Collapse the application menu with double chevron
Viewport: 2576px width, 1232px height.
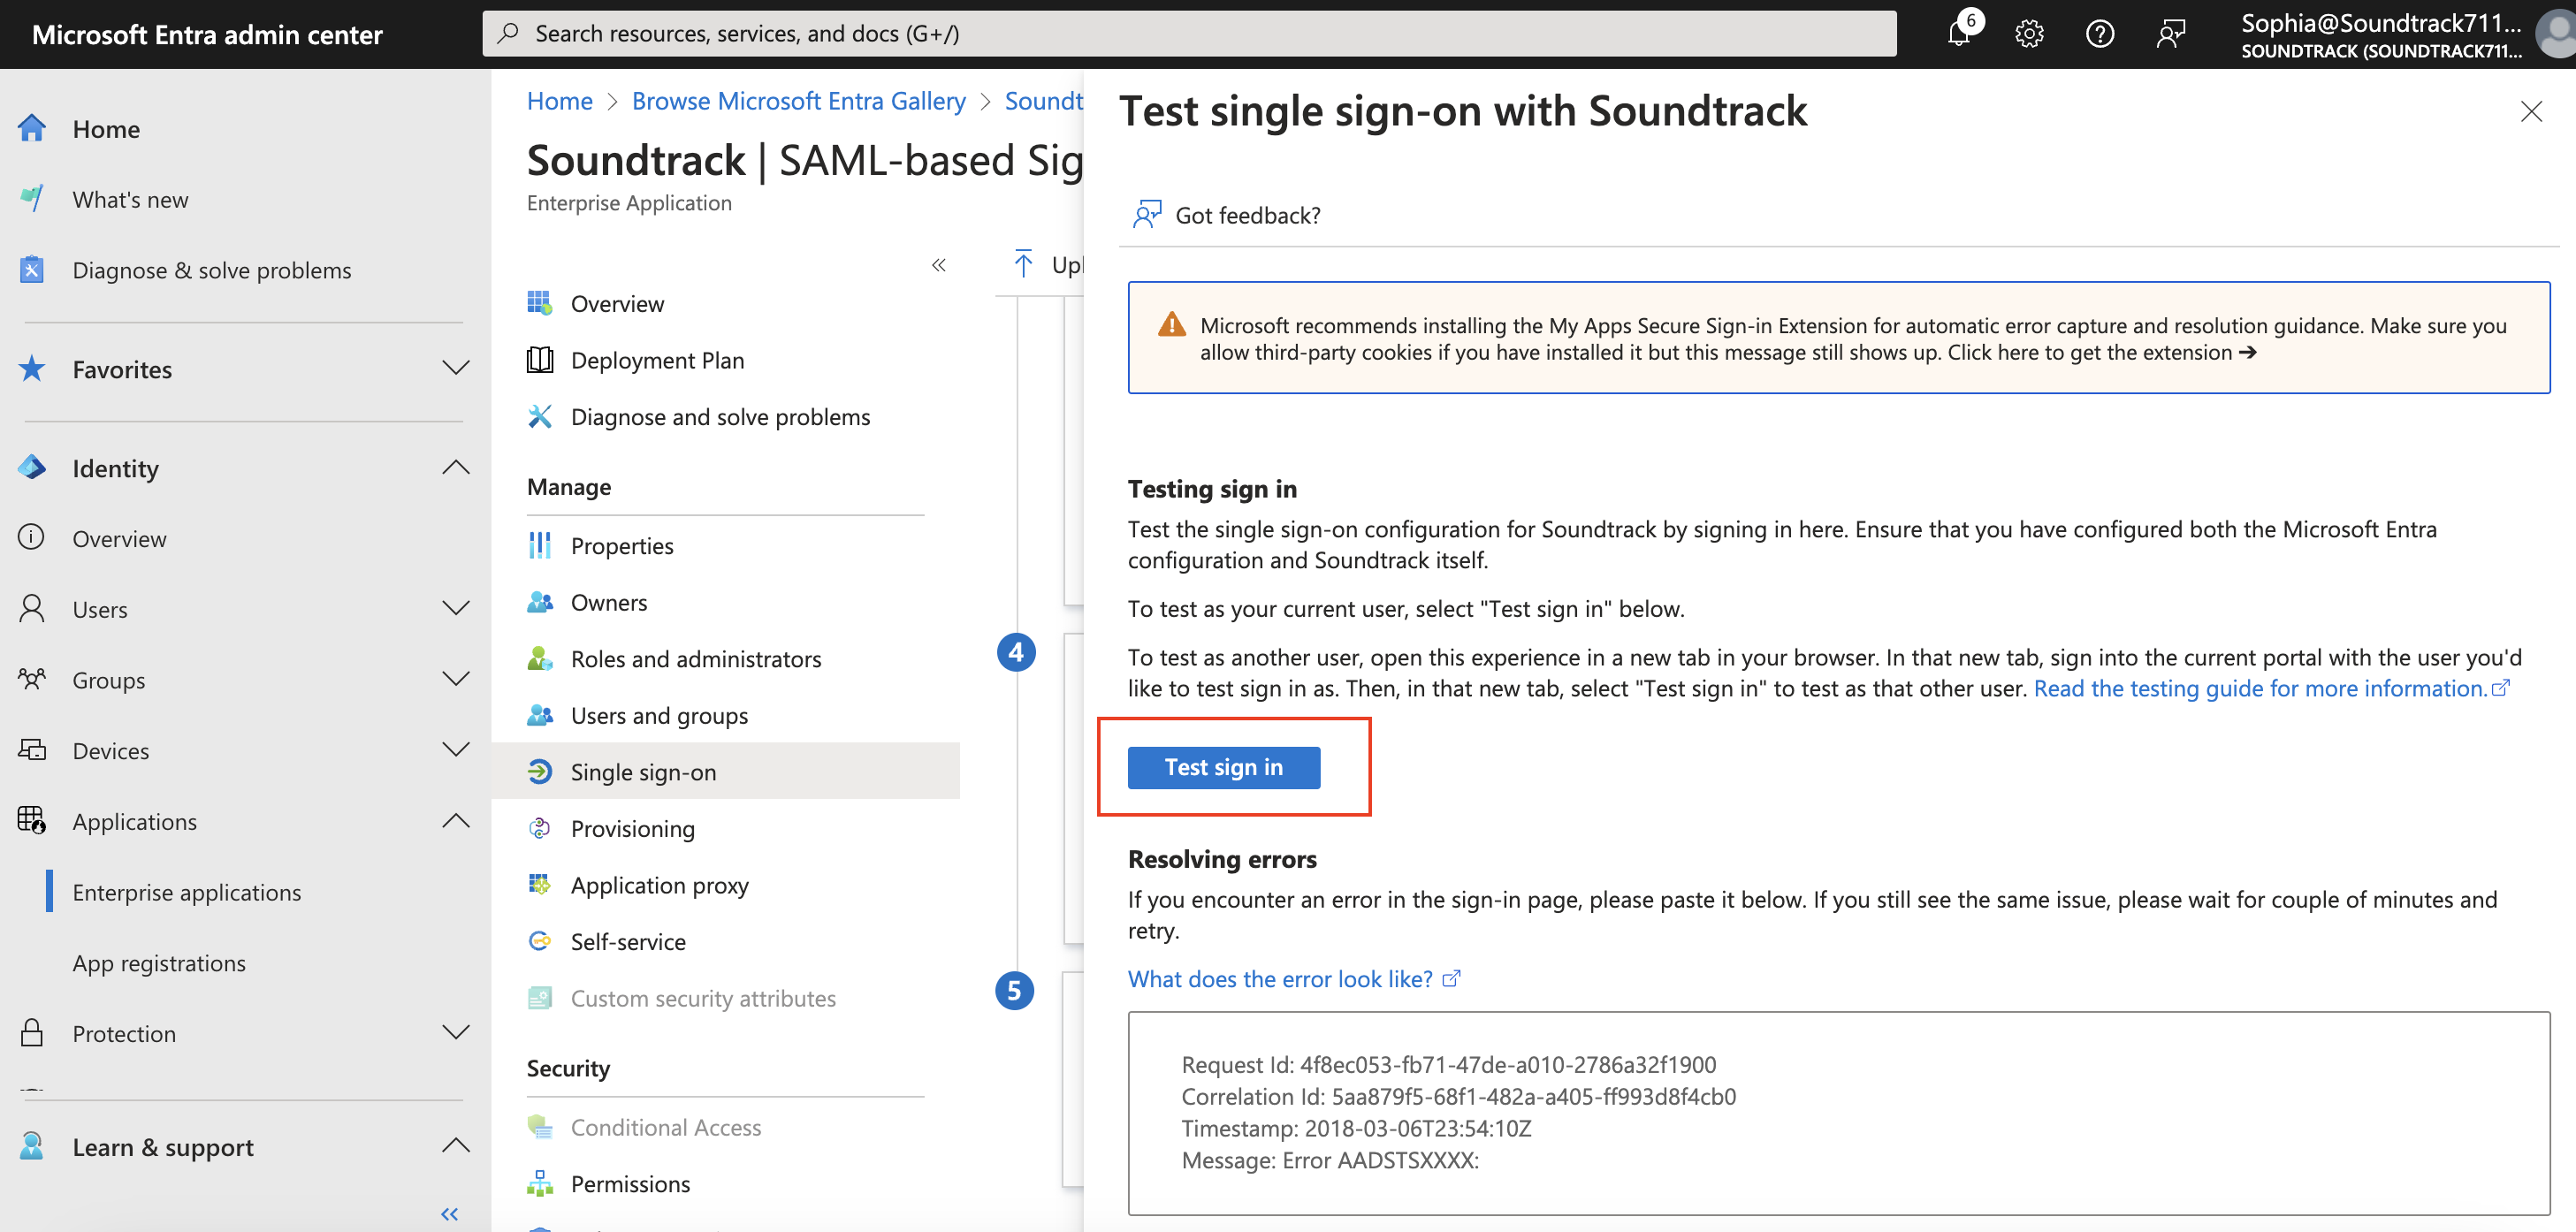(938, 264)
